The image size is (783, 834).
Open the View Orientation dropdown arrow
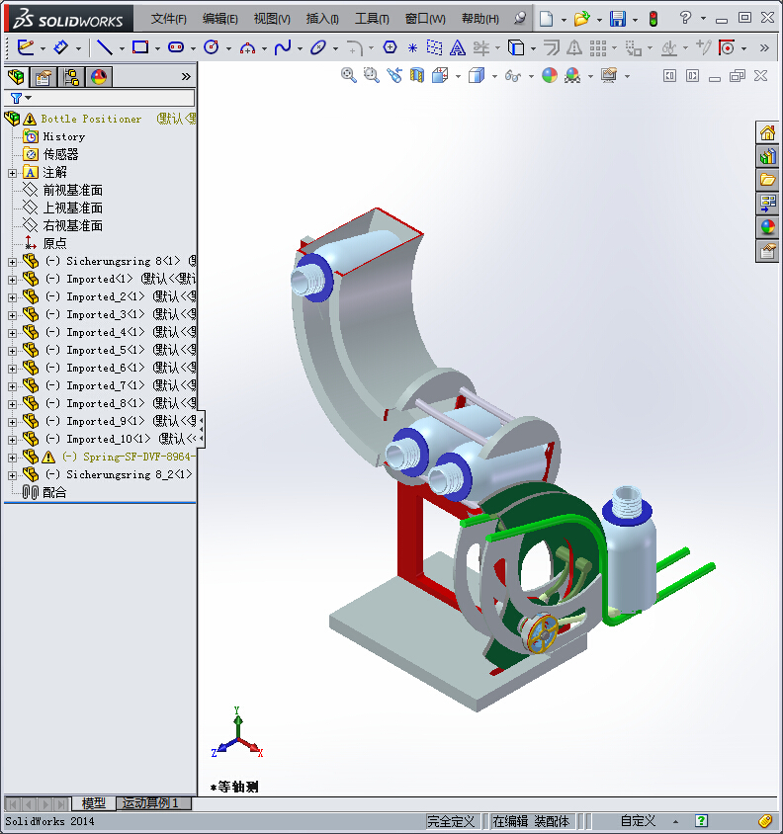click(458, 77)
